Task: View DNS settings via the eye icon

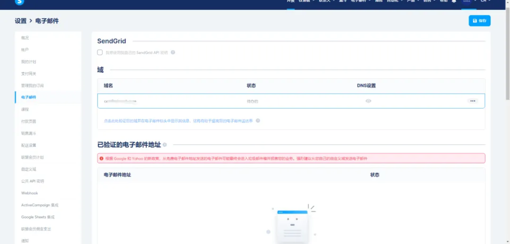Action: 368,101
